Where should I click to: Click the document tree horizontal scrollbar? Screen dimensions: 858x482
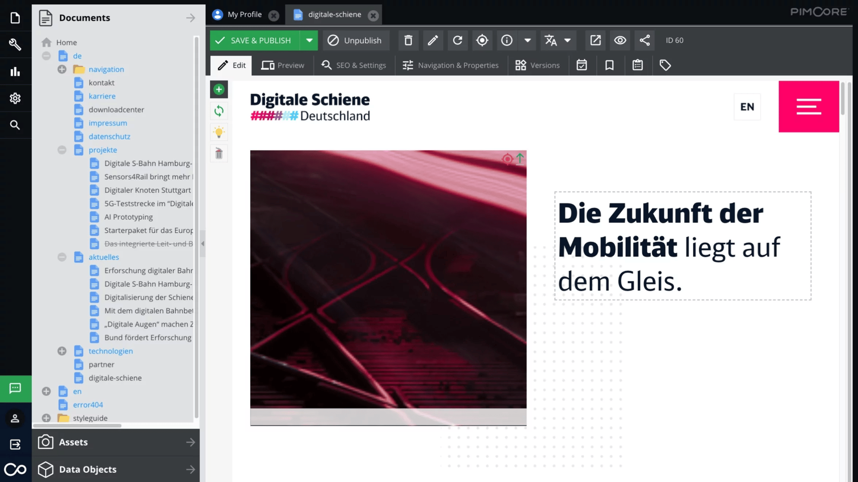pyautogui.click(x=77, y=425)
